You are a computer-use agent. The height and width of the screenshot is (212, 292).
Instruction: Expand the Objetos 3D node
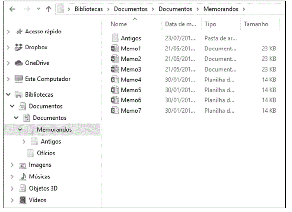(12, 189)
